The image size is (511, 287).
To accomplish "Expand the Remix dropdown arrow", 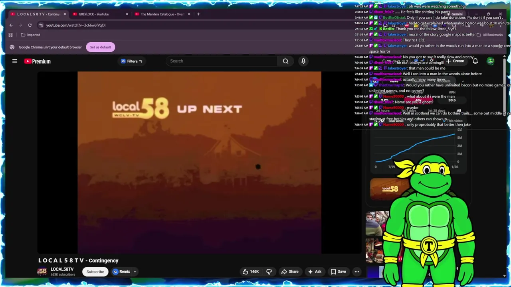I will [135, 272].
